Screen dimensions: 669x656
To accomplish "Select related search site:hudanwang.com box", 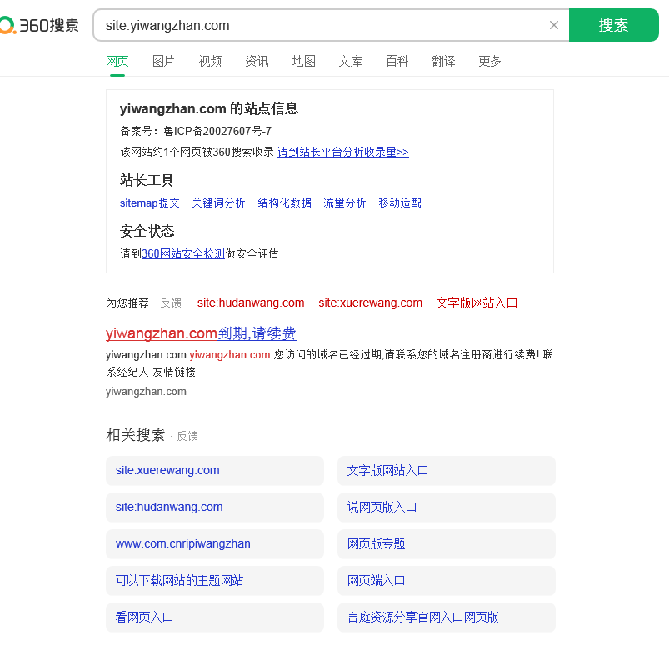I will (215, 508).
